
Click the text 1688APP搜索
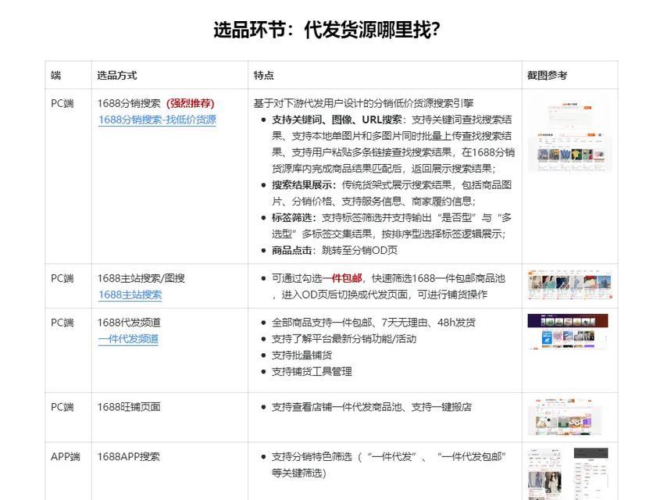pos(128,457)
